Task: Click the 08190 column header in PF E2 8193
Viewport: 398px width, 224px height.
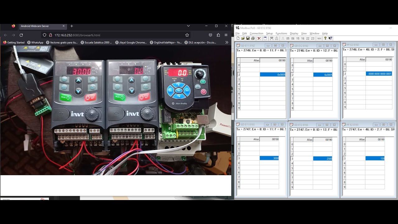Action: (x=375, y=139)
